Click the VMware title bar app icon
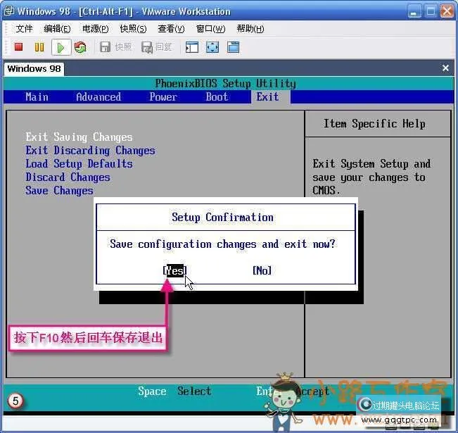Screen dimensions: 458x433 pyautogui.click(x=8, y=11)
